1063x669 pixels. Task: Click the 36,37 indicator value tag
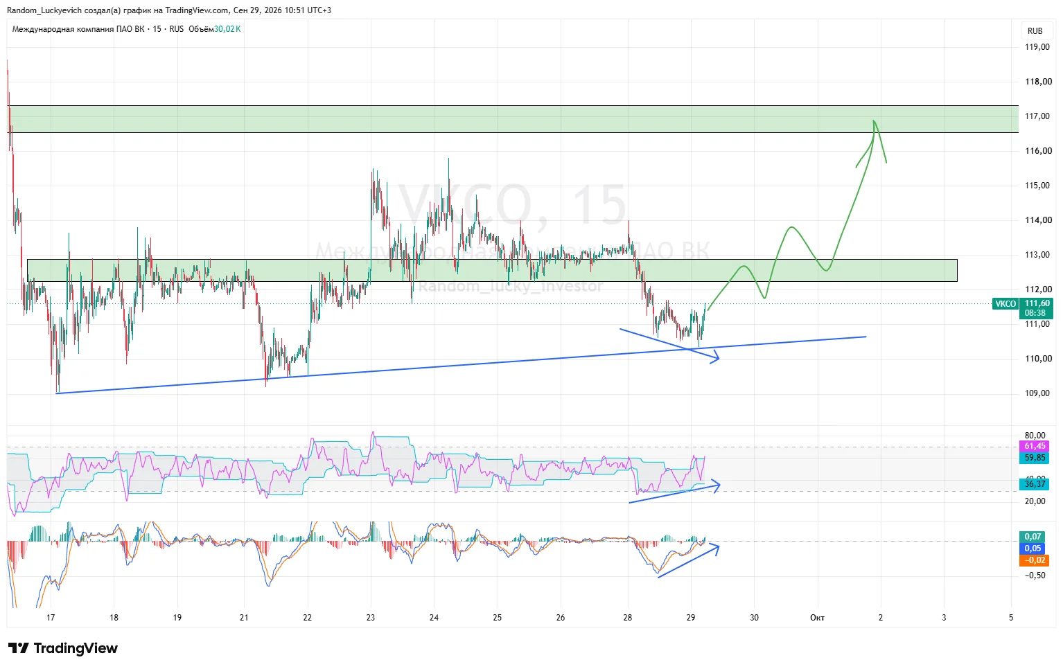point(1034,484)
